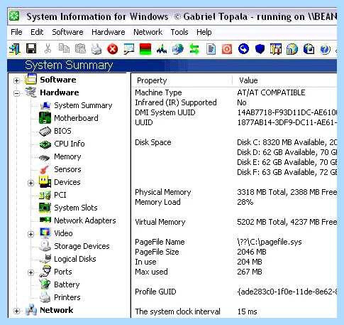Click the tools picture toolbar icon
Screen dimensions: 344x325
pyautogui.click(x=276, y=49)
